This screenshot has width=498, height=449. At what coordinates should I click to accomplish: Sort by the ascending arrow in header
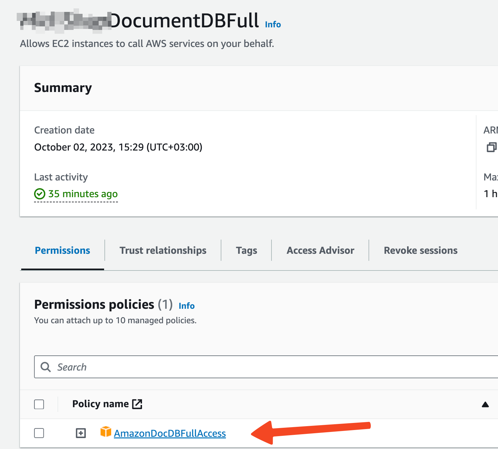485,405
